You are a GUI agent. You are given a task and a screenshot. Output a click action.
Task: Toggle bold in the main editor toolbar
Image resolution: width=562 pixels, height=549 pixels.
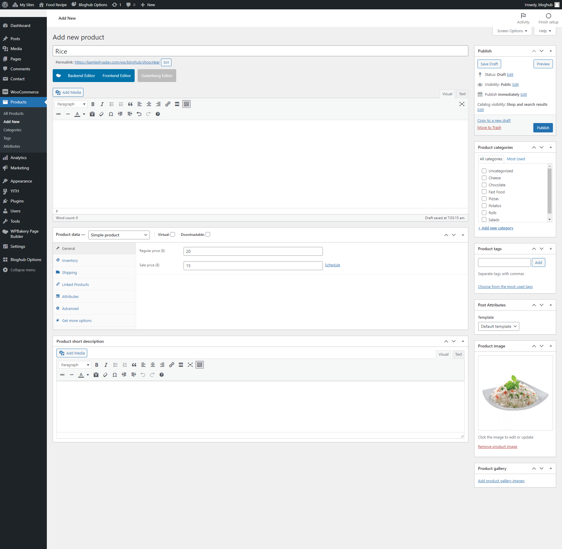(93, 104)
